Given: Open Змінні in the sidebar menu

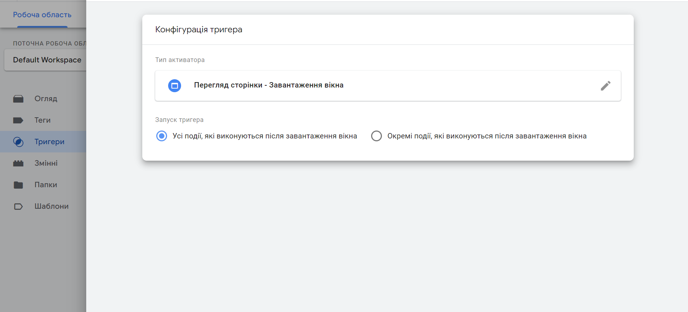Looking at the screenshot, I should click(x=43, y=163).
